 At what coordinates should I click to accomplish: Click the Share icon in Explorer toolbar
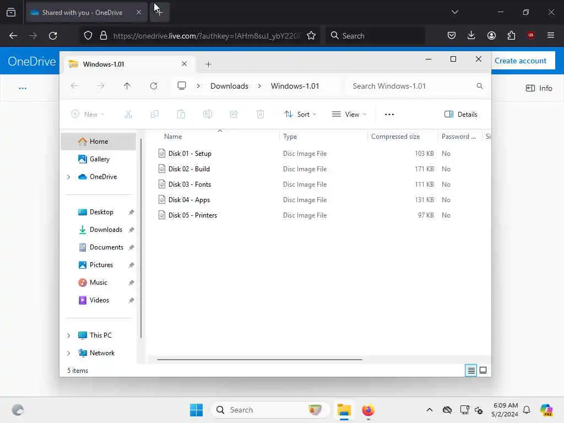point(234,115)
